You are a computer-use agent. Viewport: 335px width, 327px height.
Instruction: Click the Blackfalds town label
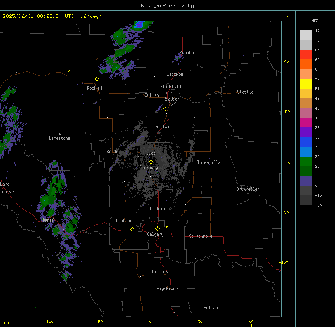[x=171, y=87]
